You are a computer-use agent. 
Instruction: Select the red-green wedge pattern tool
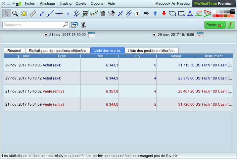pos(207,13)
